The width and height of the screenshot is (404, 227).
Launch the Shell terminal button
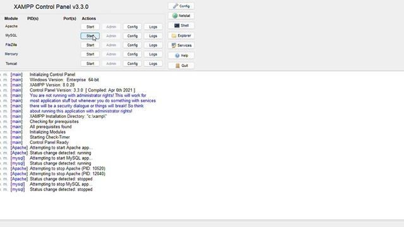pyautogui.click(x=181, y=25)
